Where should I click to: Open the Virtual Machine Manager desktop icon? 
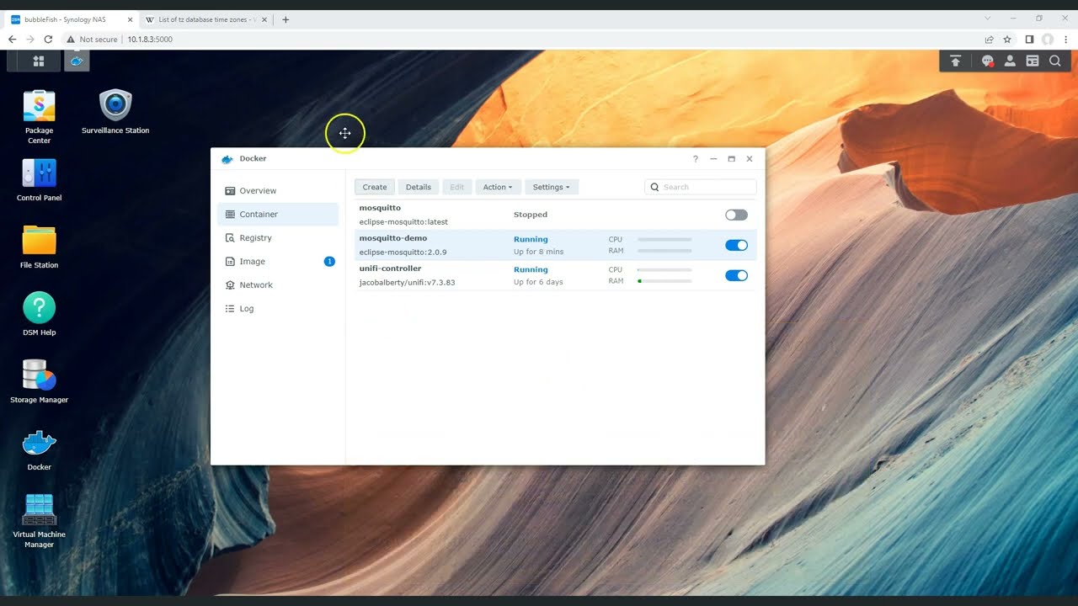(x=39, y=520)
